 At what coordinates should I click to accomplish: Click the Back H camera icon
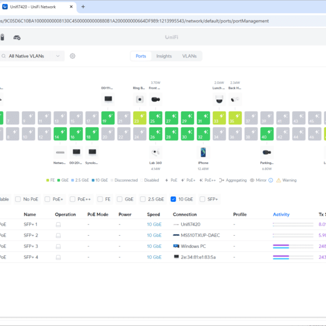(235, 99)
